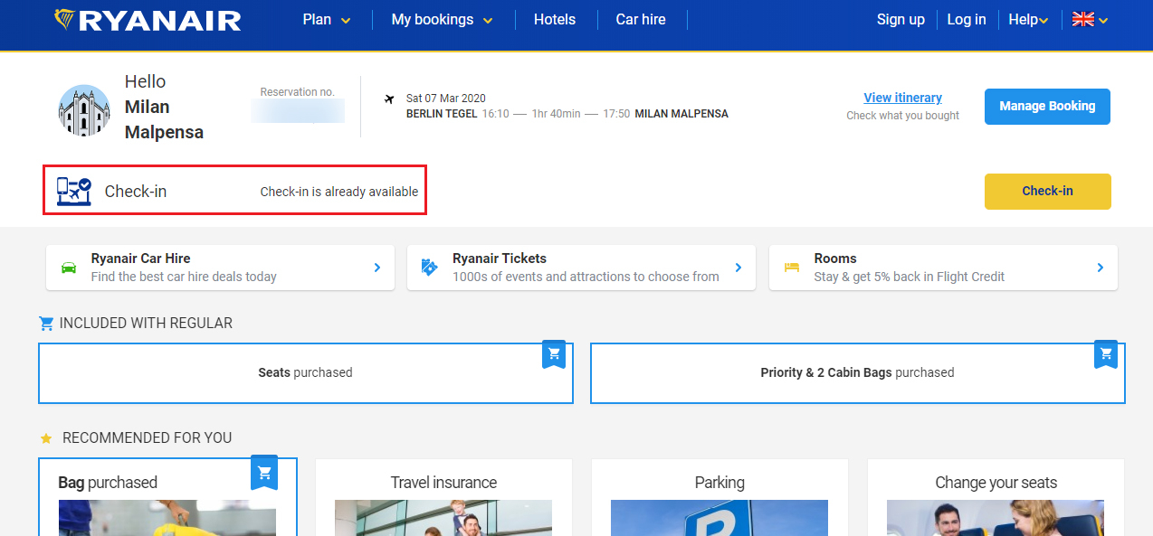Click Priority & 2 Cabin Bags purchased box
This screenshot has width=1153, height=536.
pyautogui.click(x=857, y=372)
